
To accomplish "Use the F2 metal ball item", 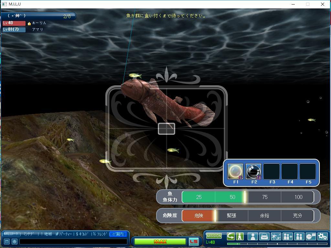I will tap(253, 171).
